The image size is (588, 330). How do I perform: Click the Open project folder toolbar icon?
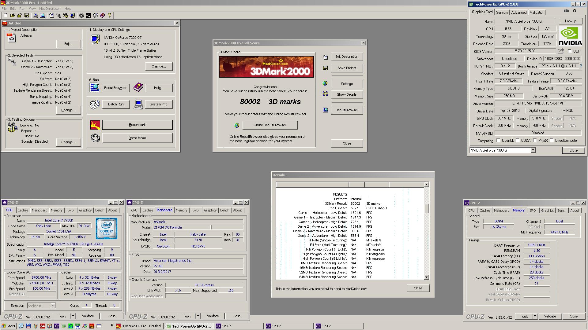[x=13, y=15]
